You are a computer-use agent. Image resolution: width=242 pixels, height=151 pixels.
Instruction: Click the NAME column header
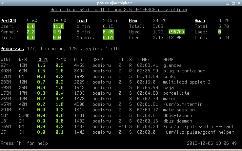168,60
